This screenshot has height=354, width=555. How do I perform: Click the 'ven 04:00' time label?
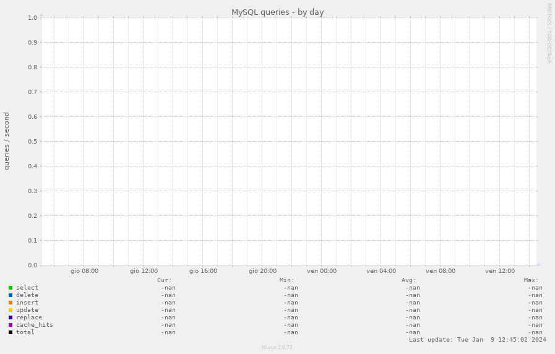pos(381,271)
